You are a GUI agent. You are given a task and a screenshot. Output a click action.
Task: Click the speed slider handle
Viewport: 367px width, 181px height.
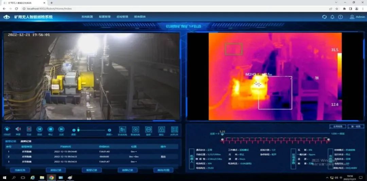click(78, 129)
